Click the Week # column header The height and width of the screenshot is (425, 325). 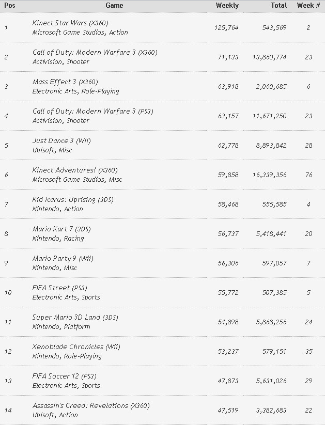(308, 6)
